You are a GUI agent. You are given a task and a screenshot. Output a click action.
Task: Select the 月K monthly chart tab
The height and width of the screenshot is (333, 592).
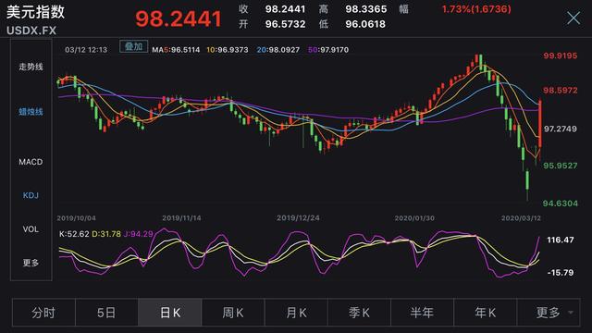(x=296, y=313)
